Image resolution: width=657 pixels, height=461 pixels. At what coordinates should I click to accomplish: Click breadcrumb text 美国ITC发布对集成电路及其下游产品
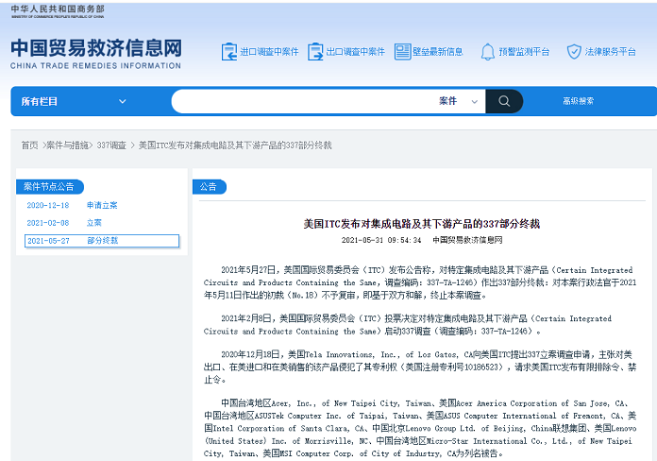click(235, 145)
